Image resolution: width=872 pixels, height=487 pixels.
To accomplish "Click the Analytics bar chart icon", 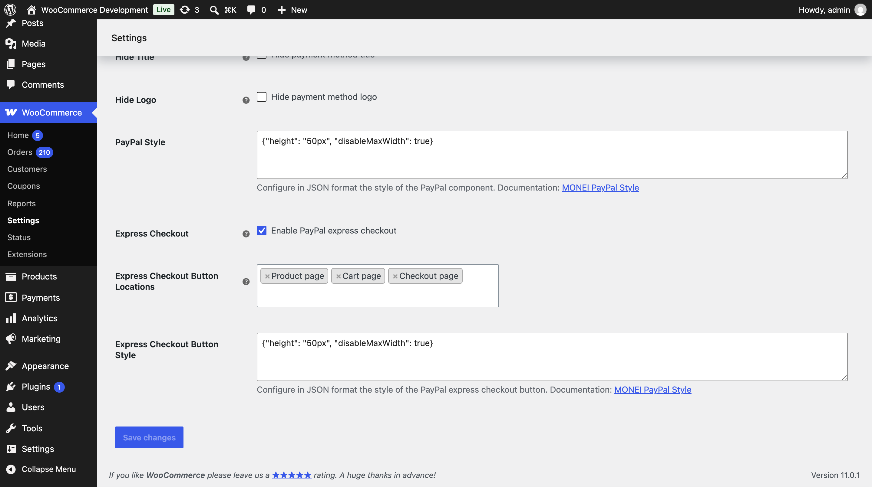I will 11,318.
